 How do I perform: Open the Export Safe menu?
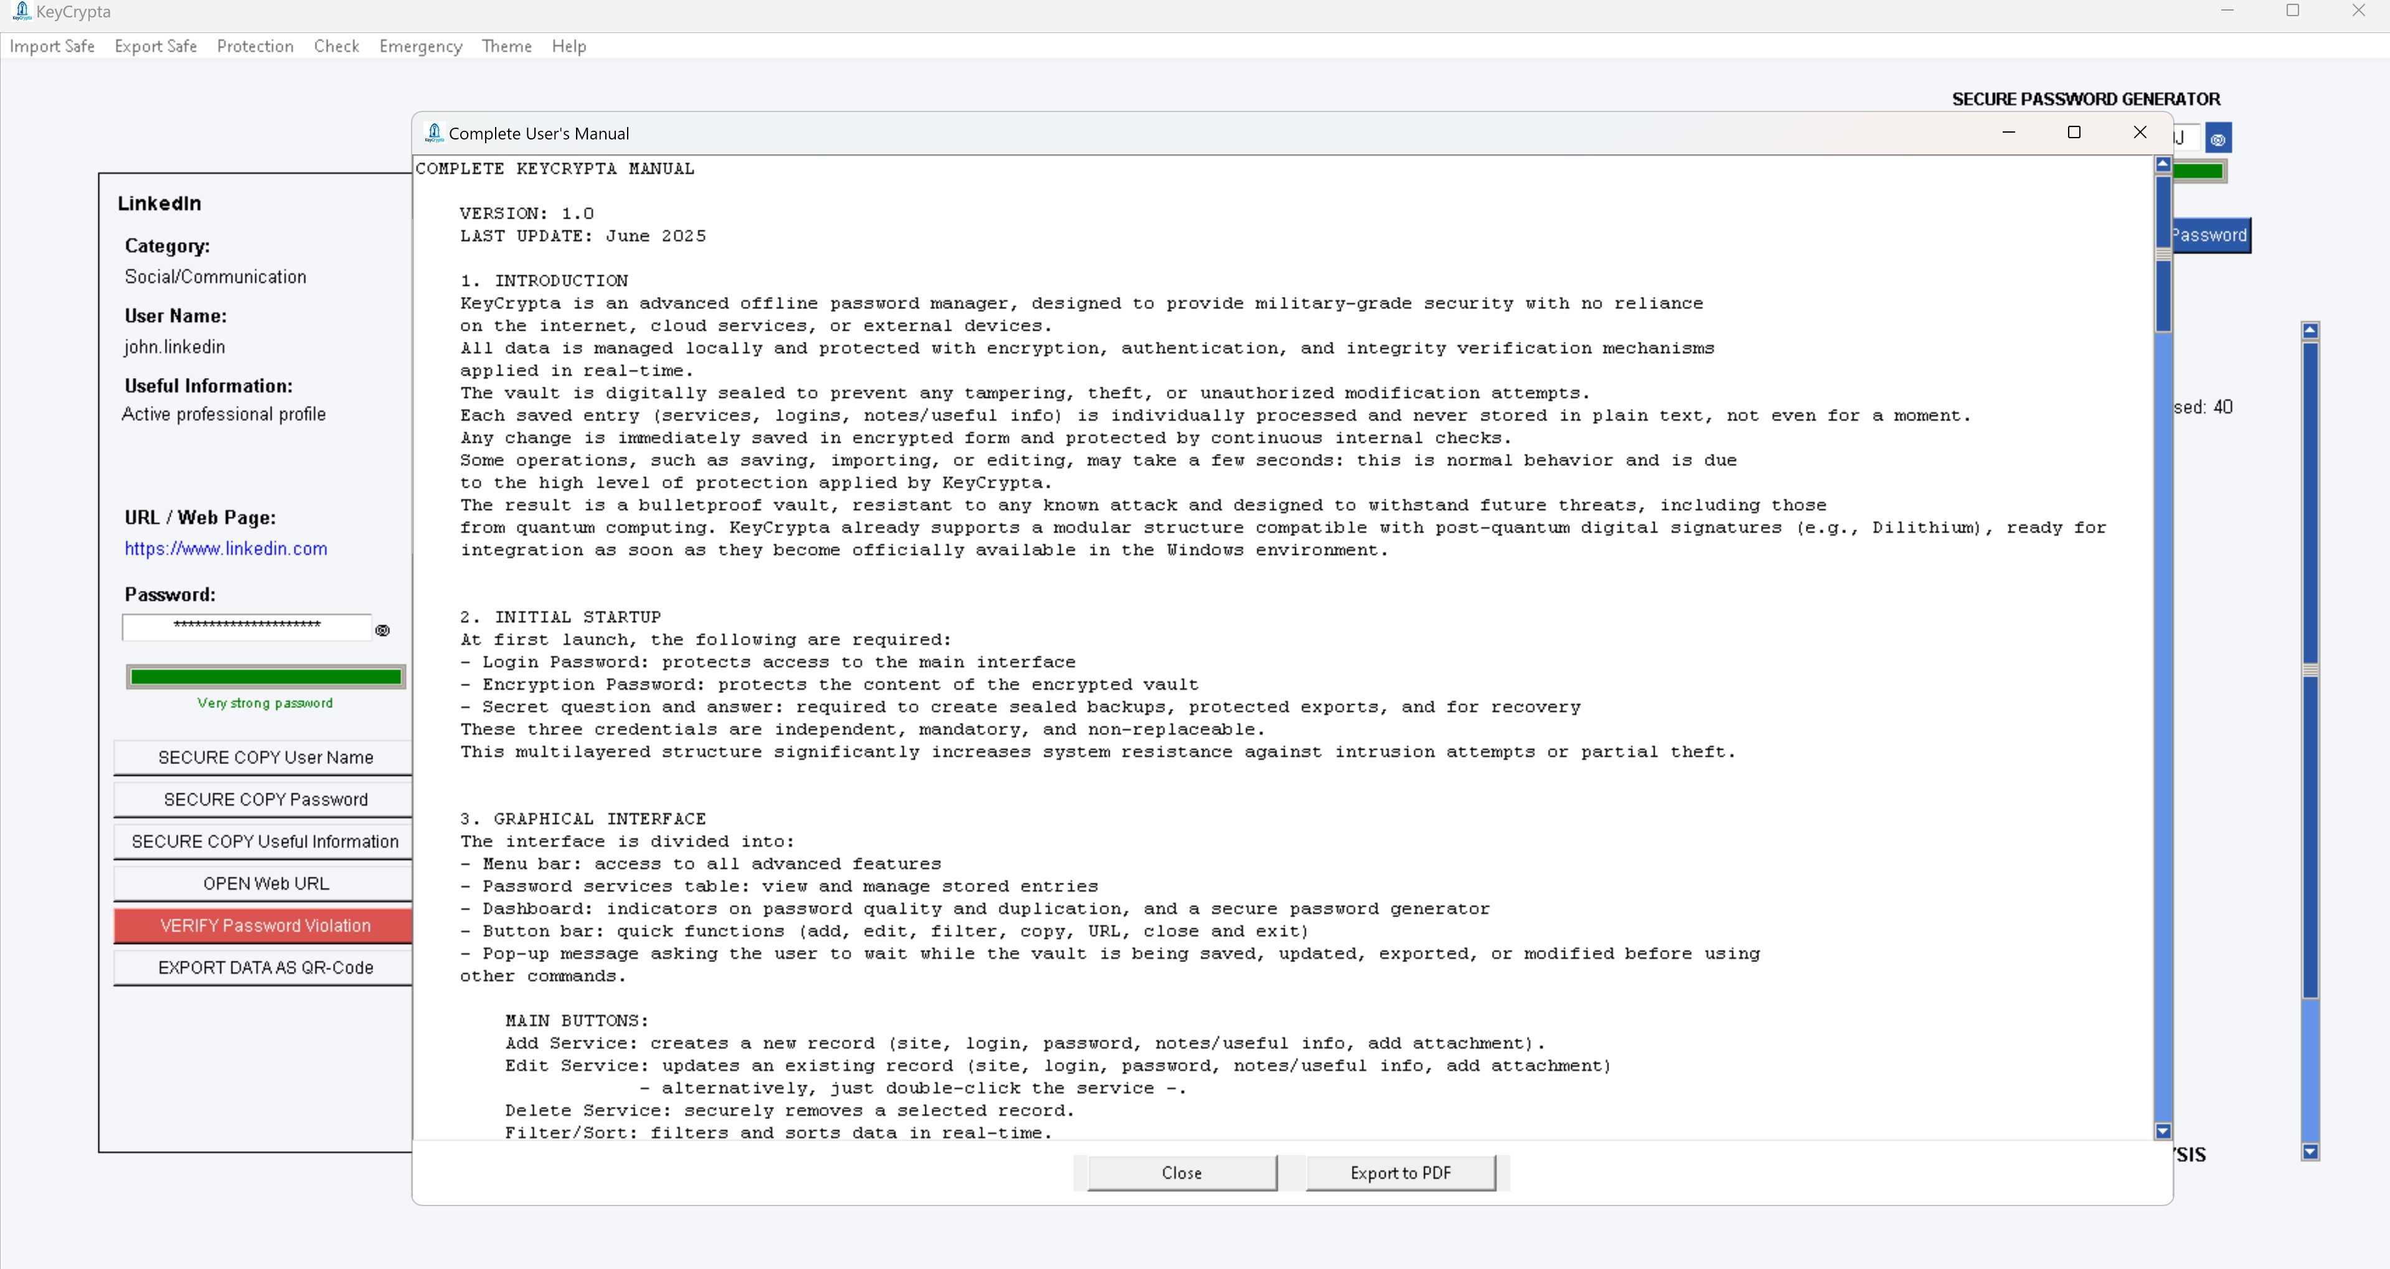pyautogui.click(x=155, y=46)
